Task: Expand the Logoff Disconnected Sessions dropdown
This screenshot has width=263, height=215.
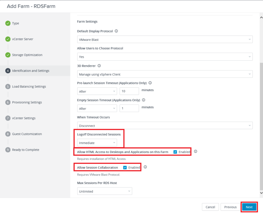Action: (x=97, y=143)
